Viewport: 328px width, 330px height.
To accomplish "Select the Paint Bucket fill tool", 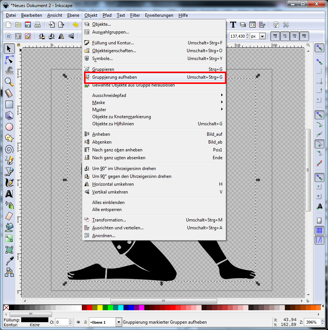I will point(9,227).
